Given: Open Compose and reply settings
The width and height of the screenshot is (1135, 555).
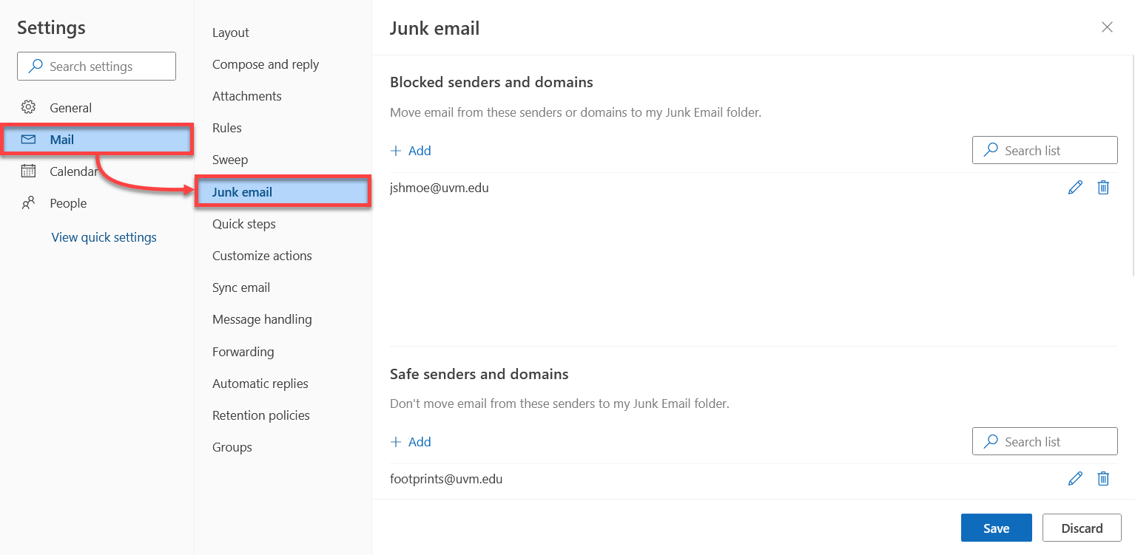Looking at the screenshot, I should [266, 64].
